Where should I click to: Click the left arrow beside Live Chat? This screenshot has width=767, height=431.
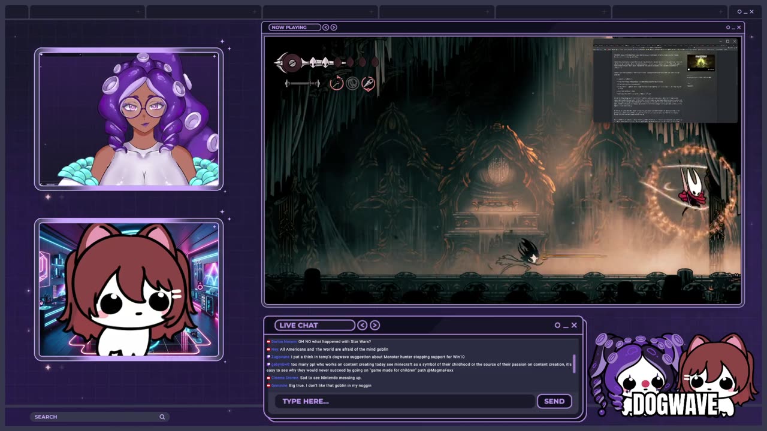pos(362,325)
